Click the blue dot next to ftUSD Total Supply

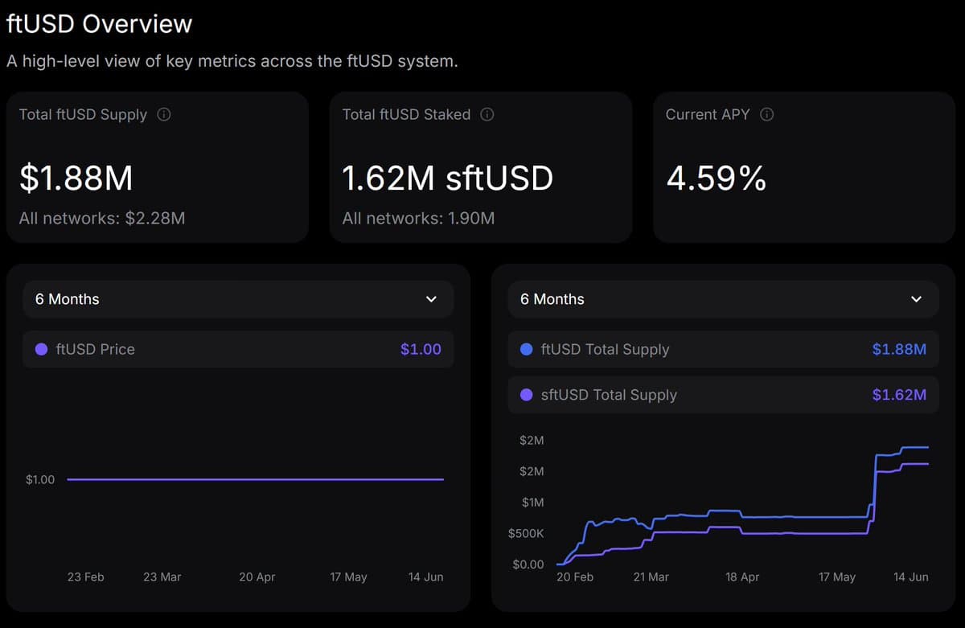[527, 349]
